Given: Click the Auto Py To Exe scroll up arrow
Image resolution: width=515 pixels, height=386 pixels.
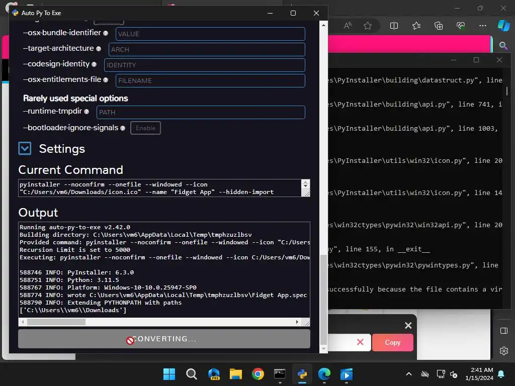Looking at the screenshot, I should click(323, 25).
